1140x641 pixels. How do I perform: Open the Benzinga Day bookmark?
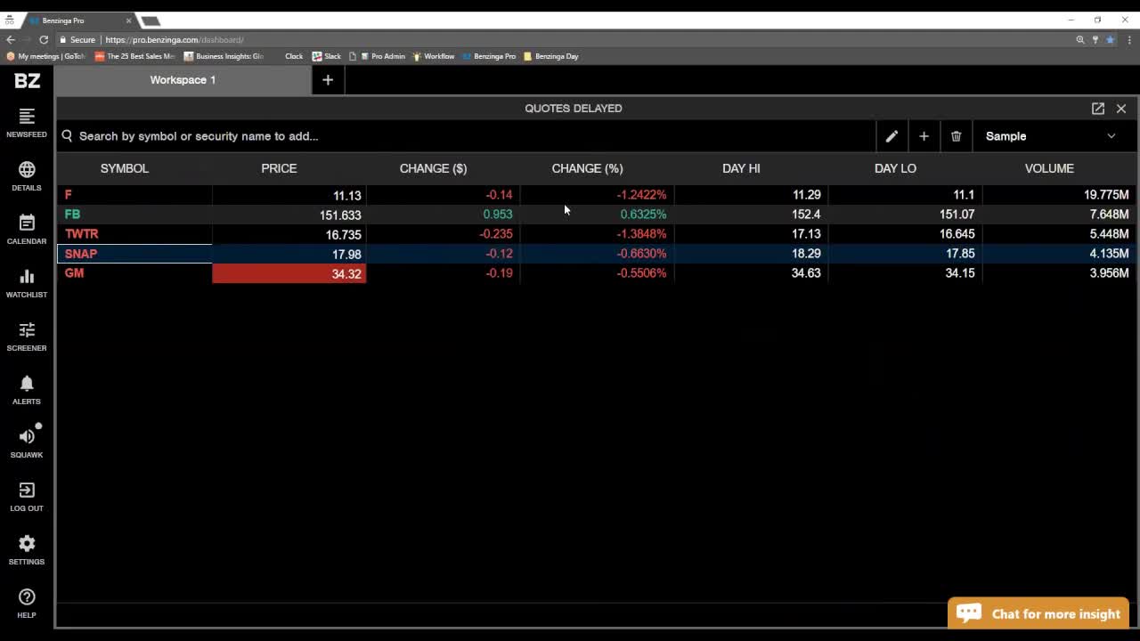pyautogui.click(x=551, y=56)
